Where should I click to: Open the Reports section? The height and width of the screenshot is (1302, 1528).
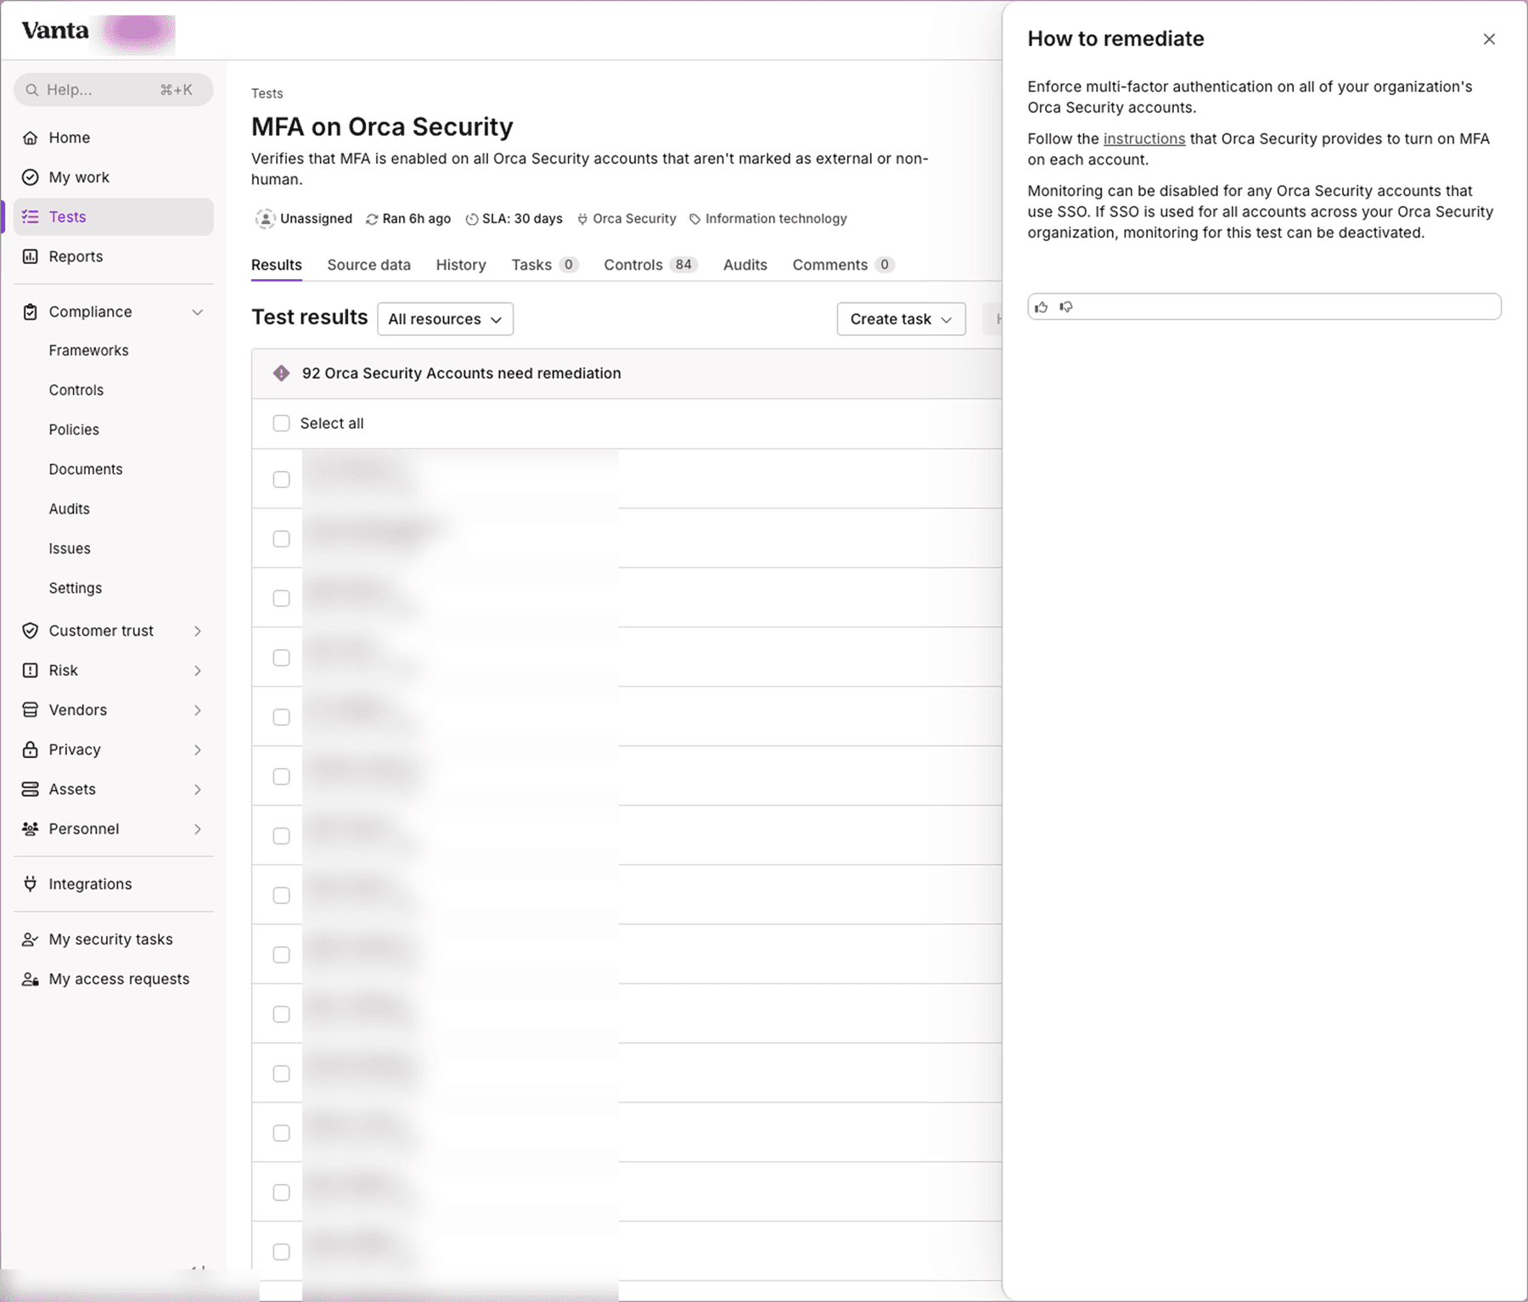coord(114,256)
